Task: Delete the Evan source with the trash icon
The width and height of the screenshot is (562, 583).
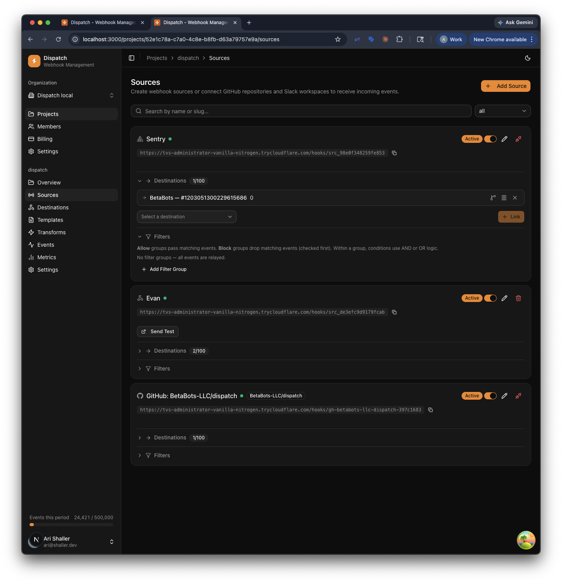Action: coord(518,298)
